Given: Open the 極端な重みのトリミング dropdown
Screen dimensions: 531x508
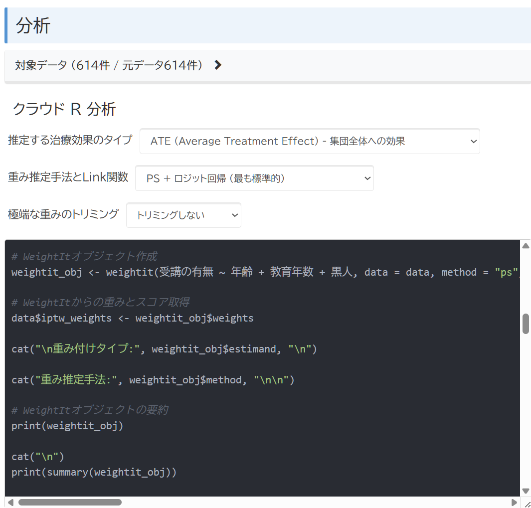Looking at the screenshot, I should 183,215.
